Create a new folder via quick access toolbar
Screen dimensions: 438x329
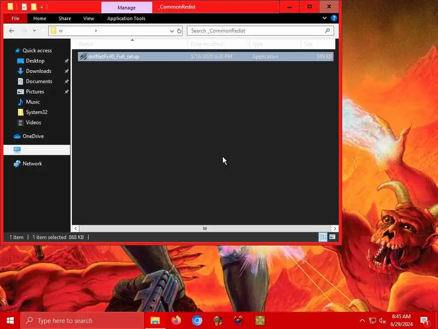pos(34,7)
